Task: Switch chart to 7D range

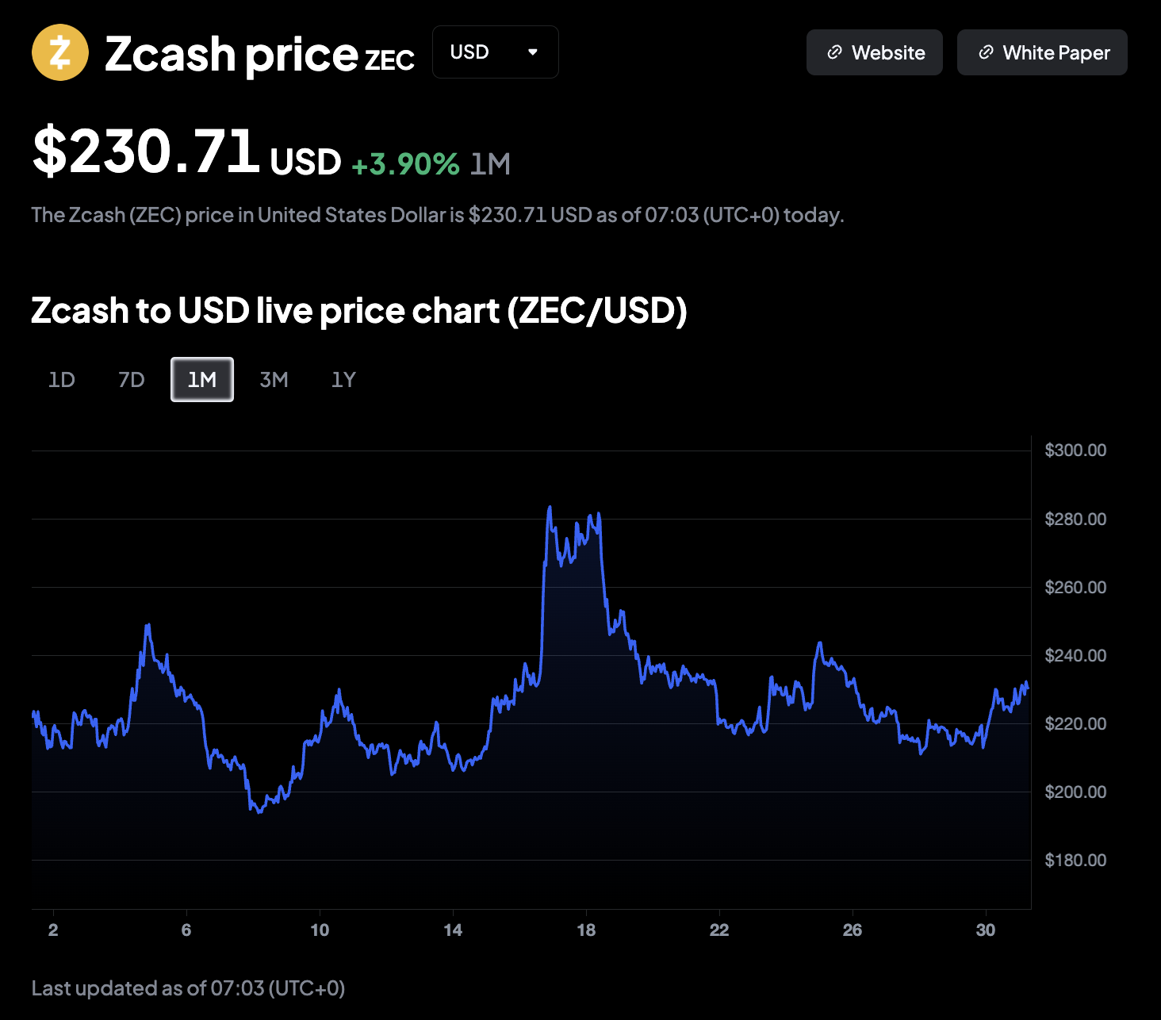Action: click(132, 380)
